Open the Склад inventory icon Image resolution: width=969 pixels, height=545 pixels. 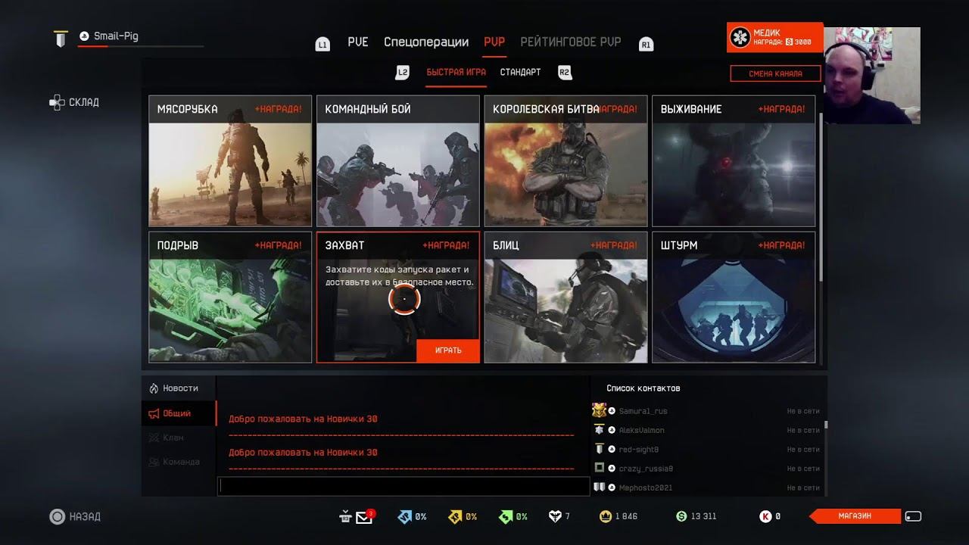[x=57, y=102]
